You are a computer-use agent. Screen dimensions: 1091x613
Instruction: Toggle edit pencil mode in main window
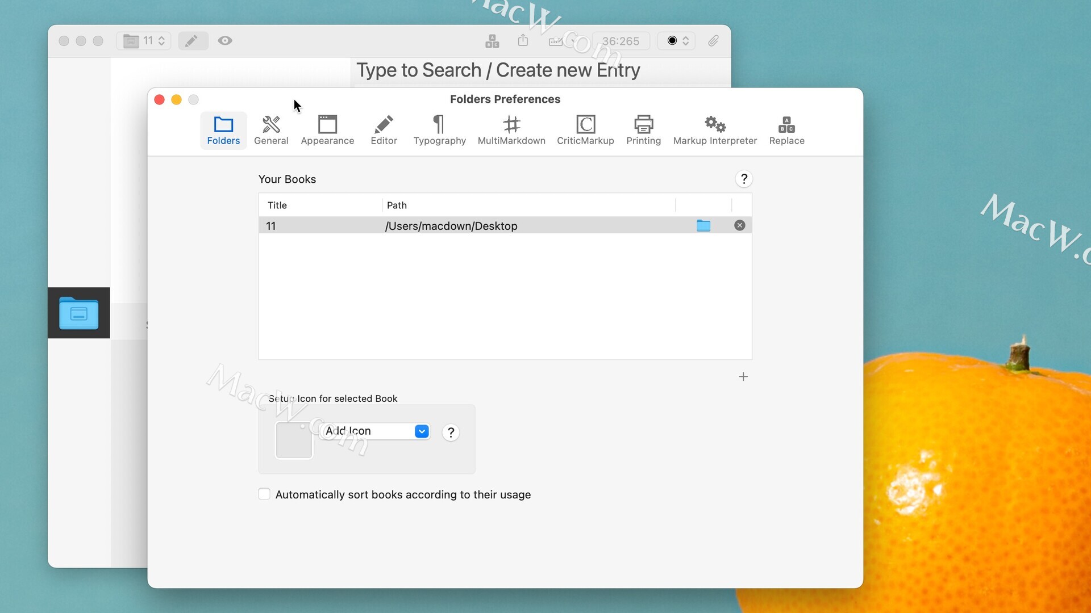193,41
